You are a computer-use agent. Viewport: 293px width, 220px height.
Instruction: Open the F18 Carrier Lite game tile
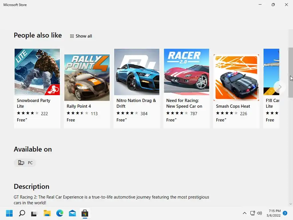click(271, 88)
